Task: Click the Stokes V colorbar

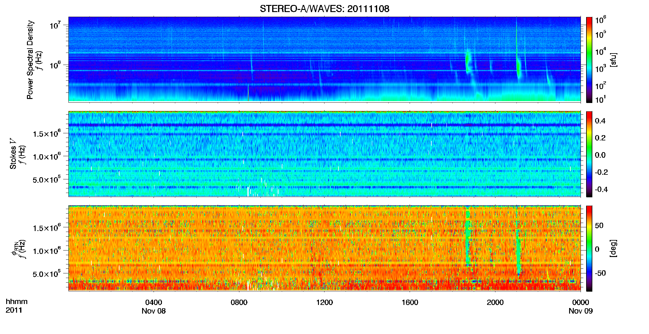Action: coord(589,154)
